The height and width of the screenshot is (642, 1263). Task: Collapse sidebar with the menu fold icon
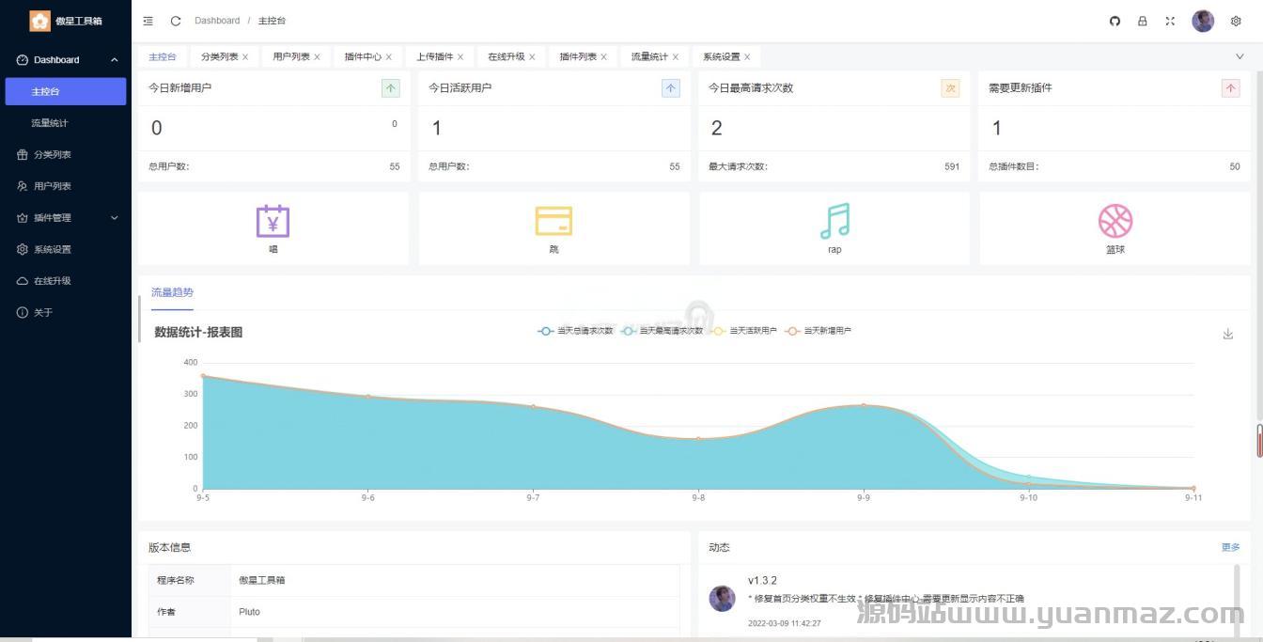click(x=148, y=21)
